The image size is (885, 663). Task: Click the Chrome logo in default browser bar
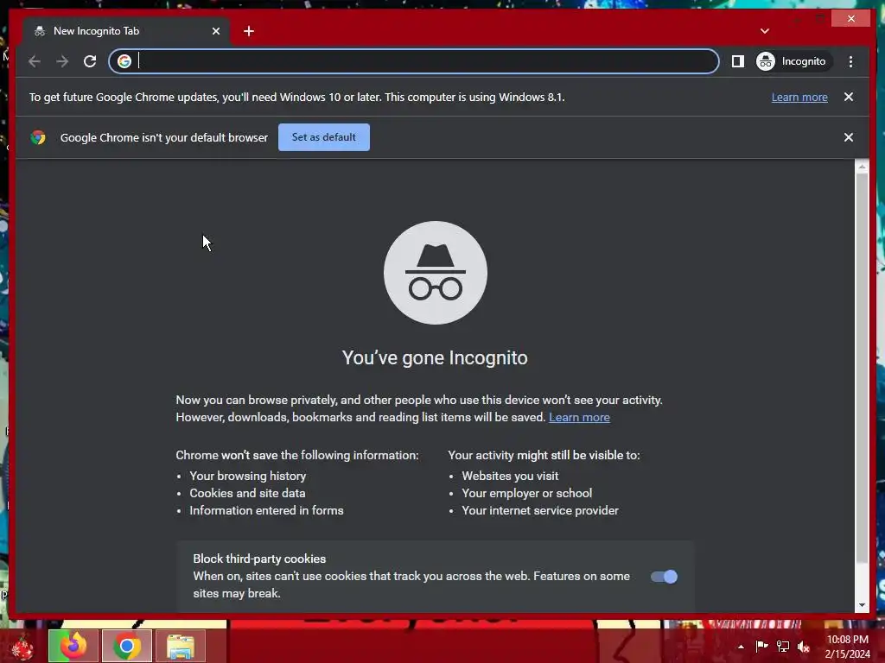click(38, 137)
